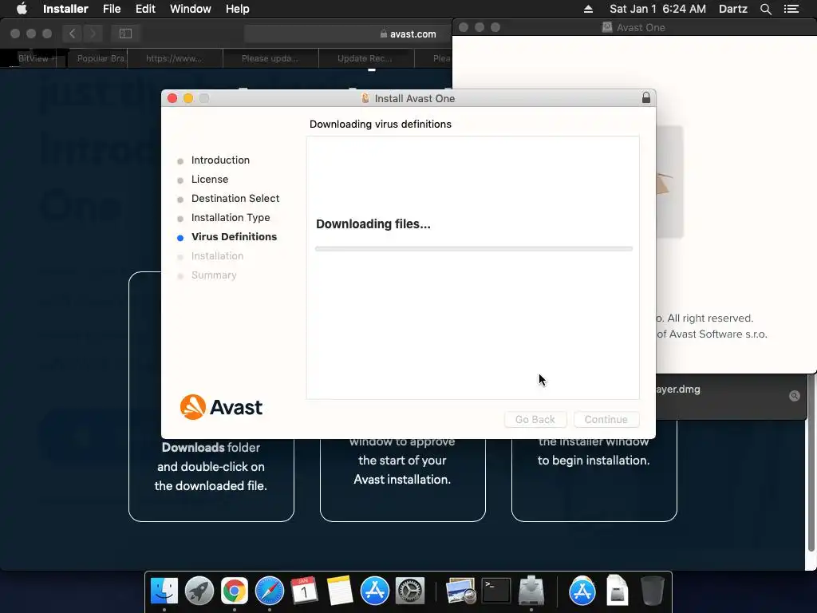Open App Store icon left of System Preferences
Viewport: 817px width, 613px height.
375,591
